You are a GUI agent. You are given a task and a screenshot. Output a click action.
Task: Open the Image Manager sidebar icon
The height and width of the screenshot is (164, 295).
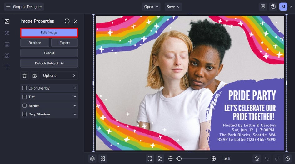pyautogui.click(x=7, y=22)
